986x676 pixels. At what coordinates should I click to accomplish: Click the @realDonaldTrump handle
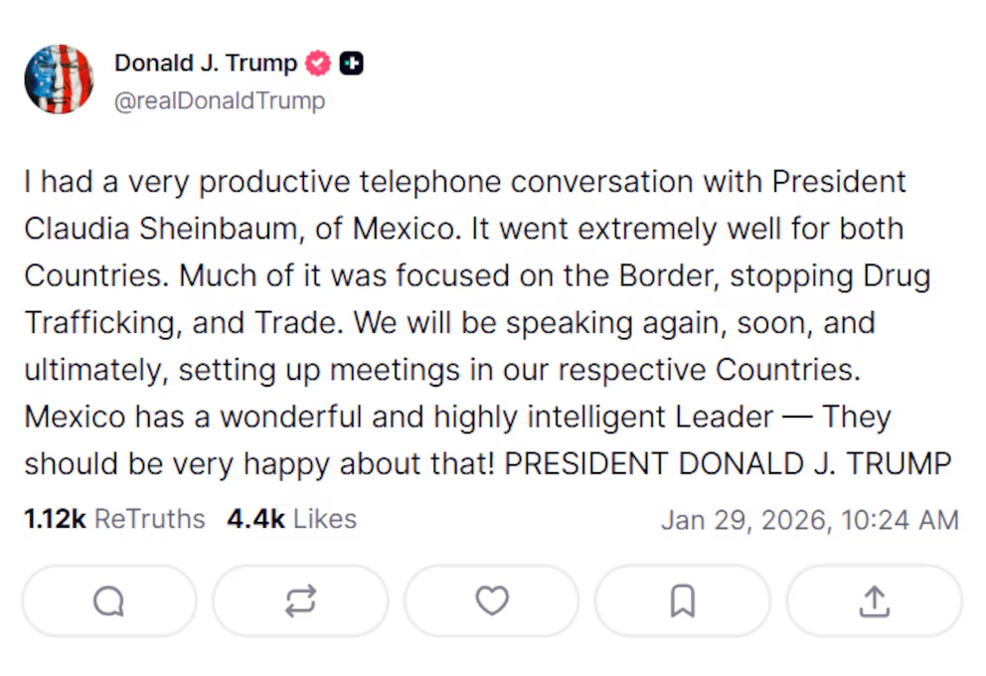tap(220, 101)
